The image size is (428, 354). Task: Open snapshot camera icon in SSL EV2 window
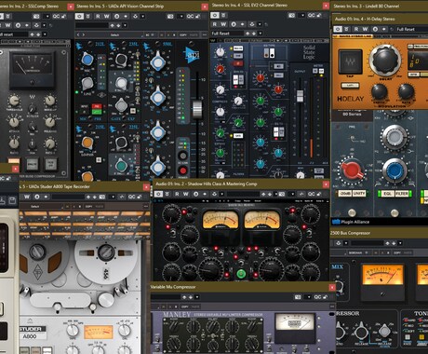coord(291,15)
